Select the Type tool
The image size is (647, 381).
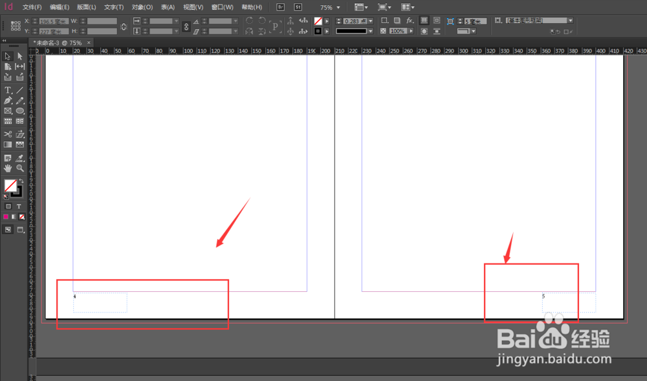(7, 90)
